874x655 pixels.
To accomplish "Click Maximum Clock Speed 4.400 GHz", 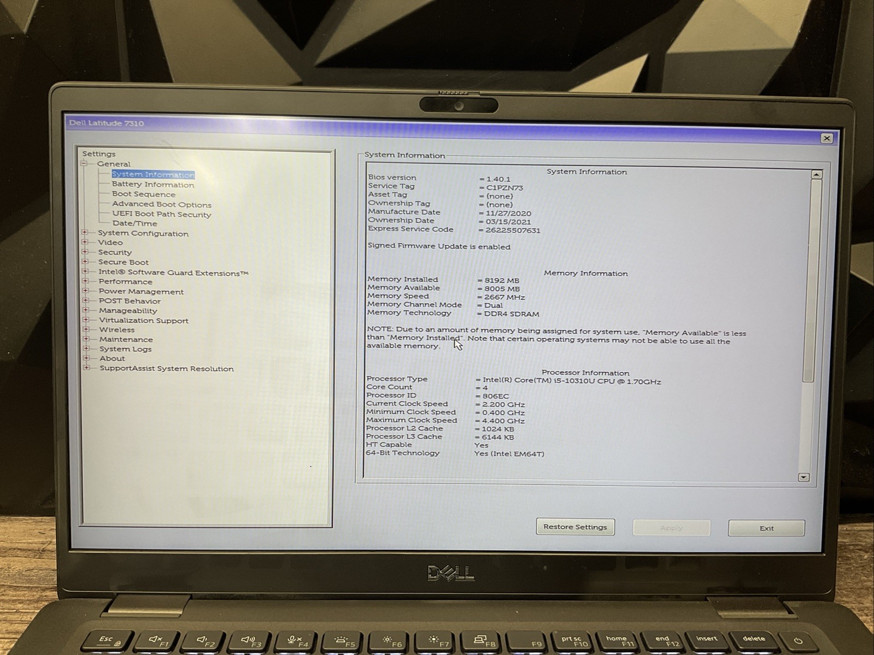I will (x=503, y=421).
